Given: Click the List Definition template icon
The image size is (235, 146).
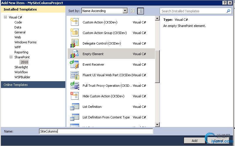Looking at the screenshot, I should tap(74, 107).
